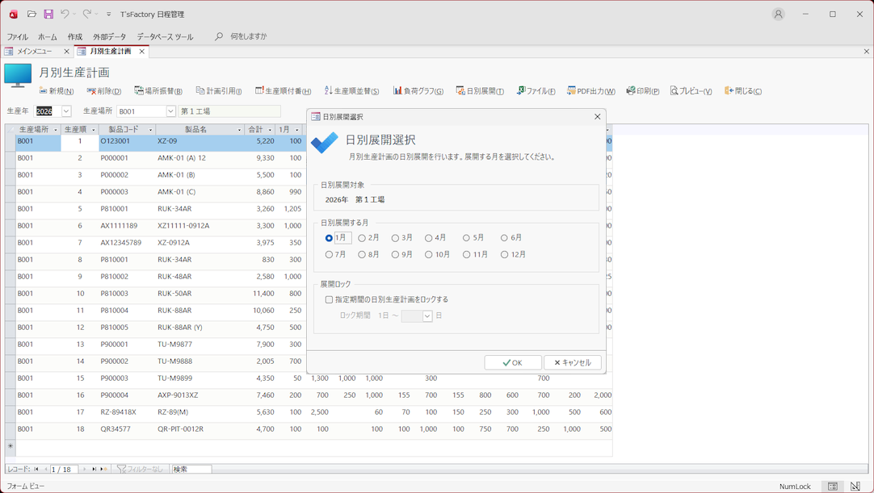Click the 印刷 print icon
Viewport: 874px width, 493px height.
pyautogui.click(x=631, y=91)
